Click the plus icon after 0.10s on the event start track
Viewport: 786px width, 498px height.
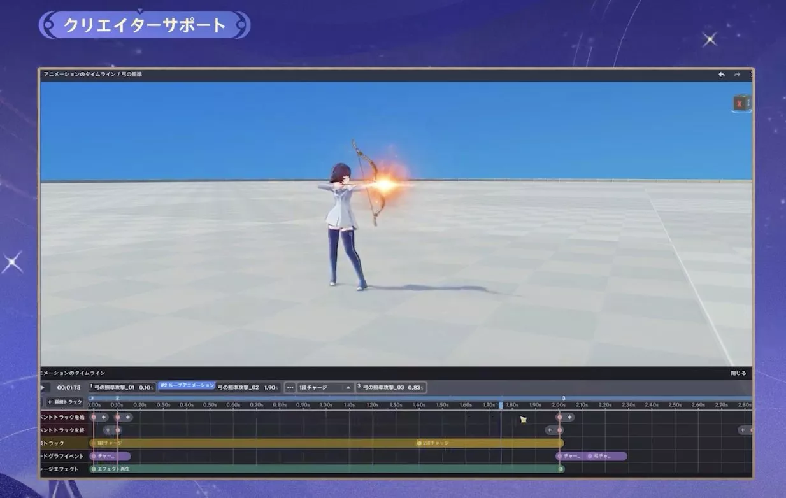[128, 417]
